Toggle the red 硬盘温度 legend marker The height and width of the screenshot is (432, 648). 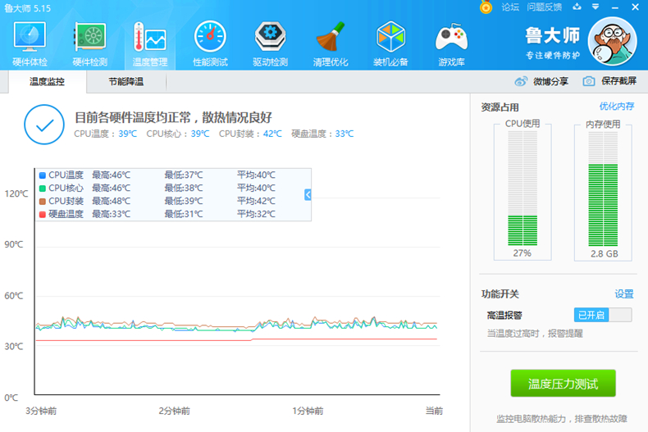(43, 214)
